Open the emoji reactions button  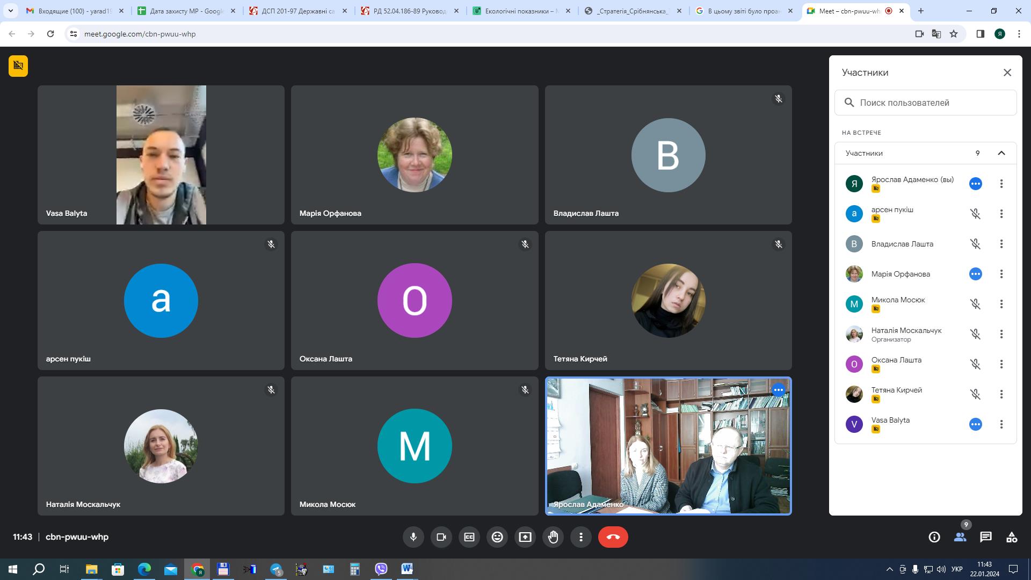[x=497, y=537]
